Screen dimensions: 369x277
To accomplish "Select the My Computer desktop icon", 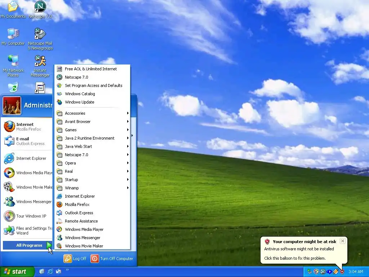I will tap(13, 37).
